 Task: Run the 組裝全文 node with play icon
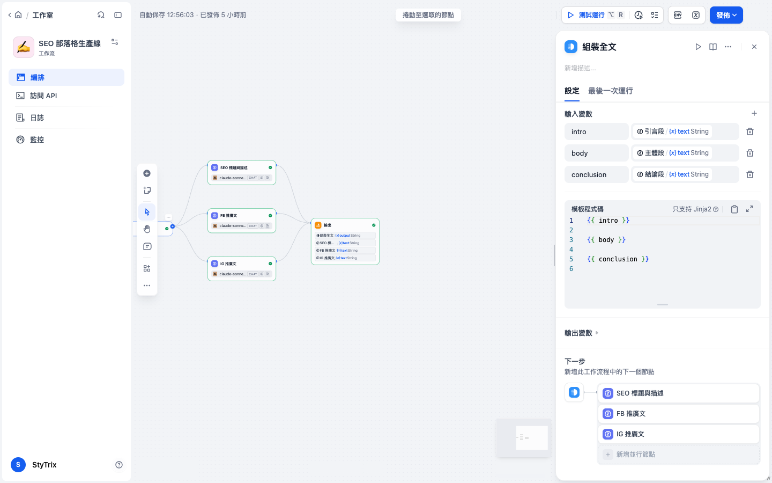pos(698,47)
